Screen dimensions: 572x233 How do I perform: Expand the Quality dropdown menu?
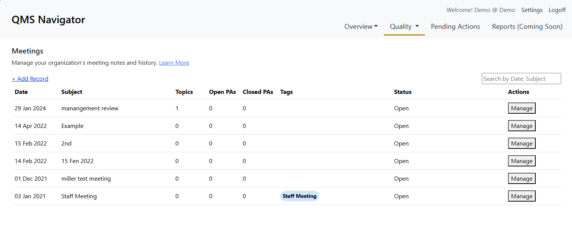click(404, 27)
